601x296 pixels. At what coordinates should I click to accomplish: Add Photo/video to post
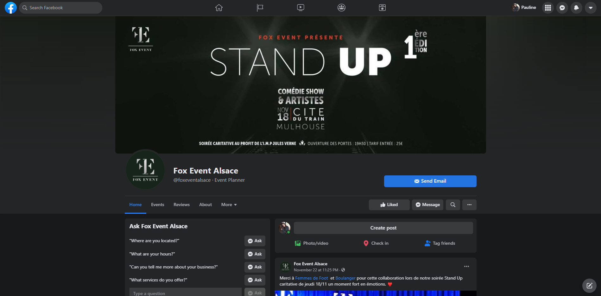(x=312, y=243)
